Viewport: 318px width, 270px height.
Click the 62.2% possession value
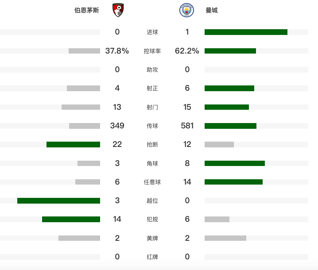pos(187,51)
